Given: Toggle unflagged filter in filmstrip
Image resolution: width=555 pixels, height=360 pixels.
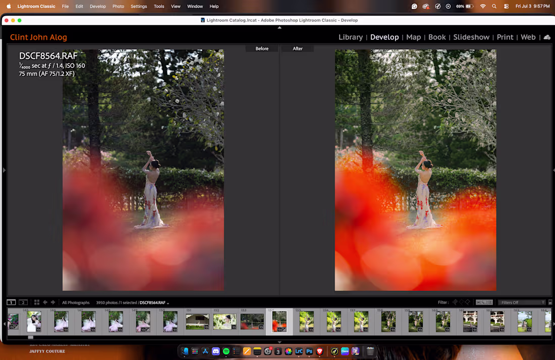Looking at the screenshot, I should coord(461,302).
